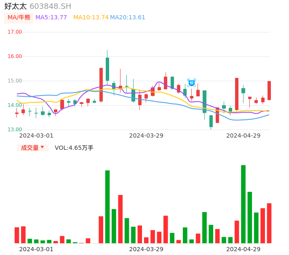This screenshot has height=255, width=289.
Task: Click the 2024-03-29 date label under price chart
Action: pyautogui.click(x=146, y=135)
